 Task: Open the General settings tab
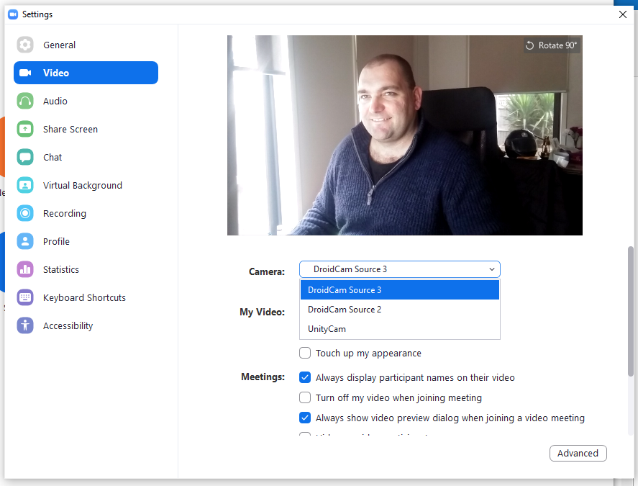pyautogui.click(x=86, y=45)
